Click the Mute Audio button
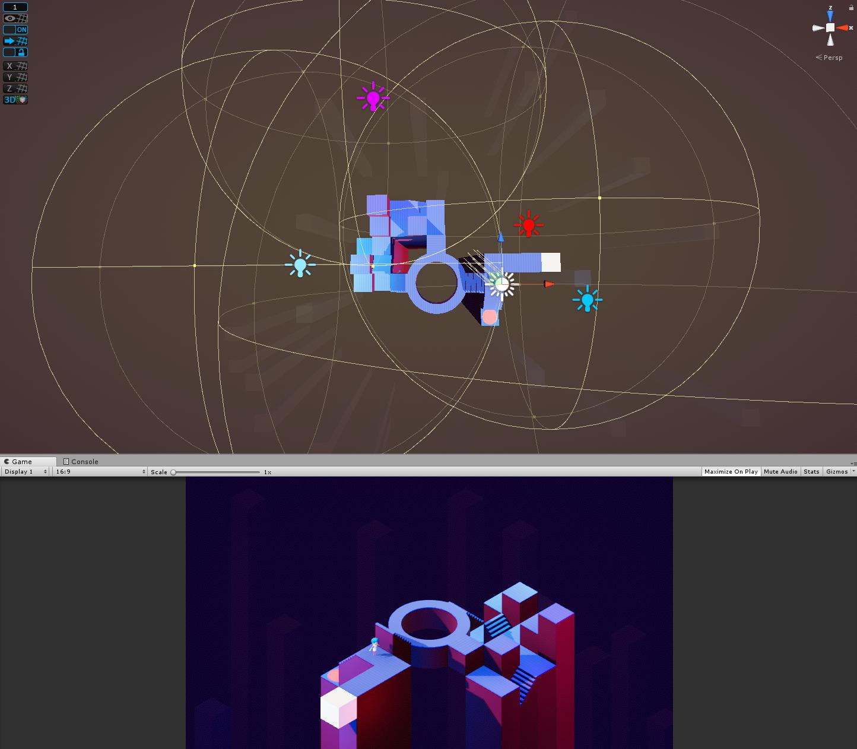The image size is (857, 749). (x=780, y=472)
